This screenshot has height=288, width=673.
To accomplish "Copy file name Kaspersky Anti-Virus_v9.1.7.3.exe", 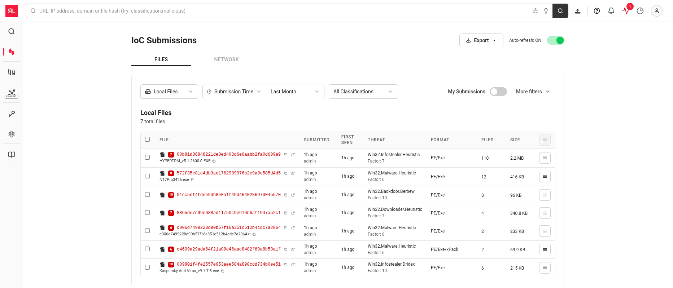I will (x=223, y=271).
